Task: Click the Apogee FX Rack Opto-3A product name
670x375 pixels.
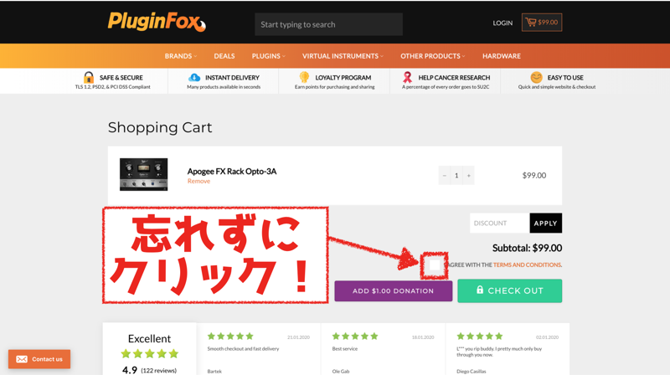Action: click(232, 172)
